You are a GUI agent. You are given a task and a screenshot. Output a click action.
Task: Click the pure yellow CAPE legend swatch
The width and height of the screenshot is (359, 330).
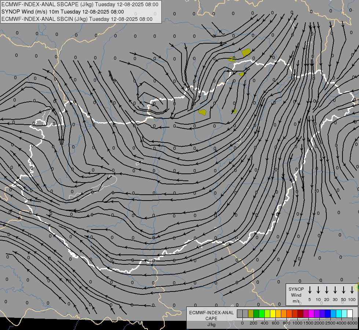273,313
